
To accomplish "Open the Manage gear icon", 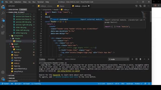I will (3, 79).
